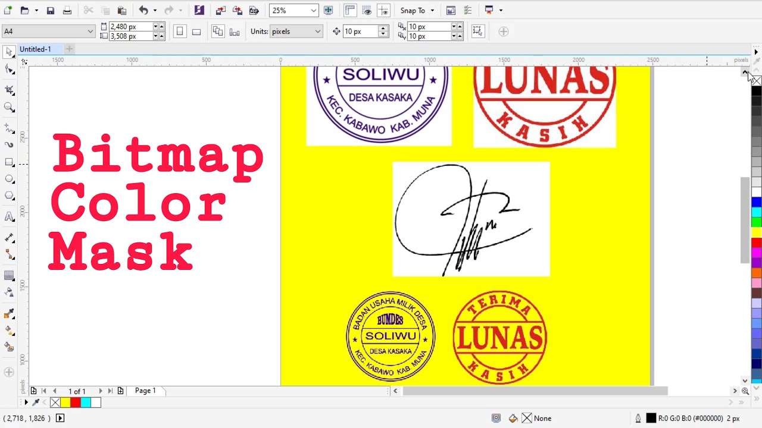Image resolution: width=762 pixels, height=428 pixels.
Task: Select the Zoom tool
Action: (9, 107)
